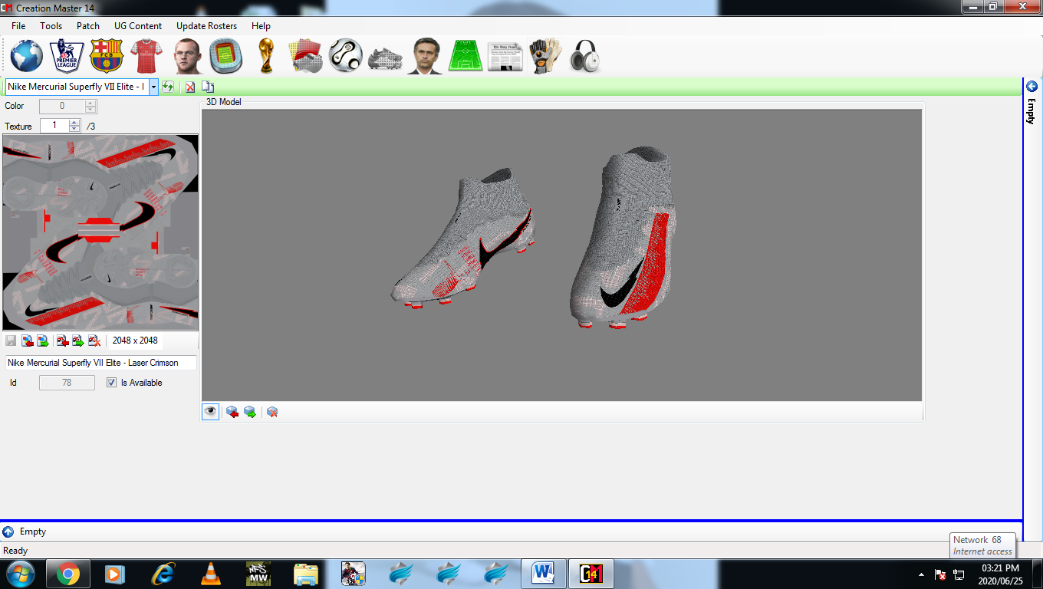This screenshot has height=589, width=1043.
Task: Remove RX3 texture file with red X
Action: [94, 341]
